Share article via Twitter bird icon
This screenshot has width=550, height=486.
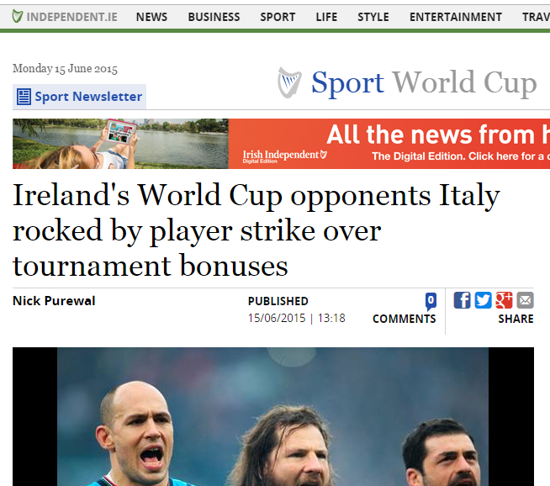coord(483,300)
